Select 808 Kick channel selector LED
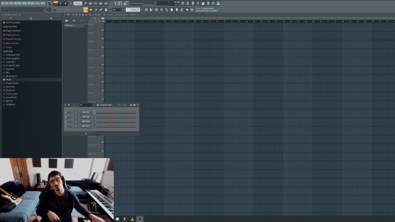Viewport: 395px width, 222px height. click(x=94, y=112)
